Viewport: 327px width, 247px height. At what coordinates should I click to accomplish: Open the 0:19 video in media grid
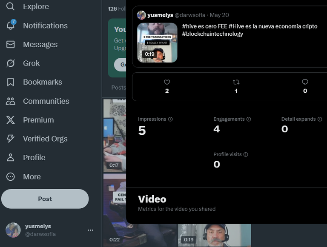(x=215, y=236)
